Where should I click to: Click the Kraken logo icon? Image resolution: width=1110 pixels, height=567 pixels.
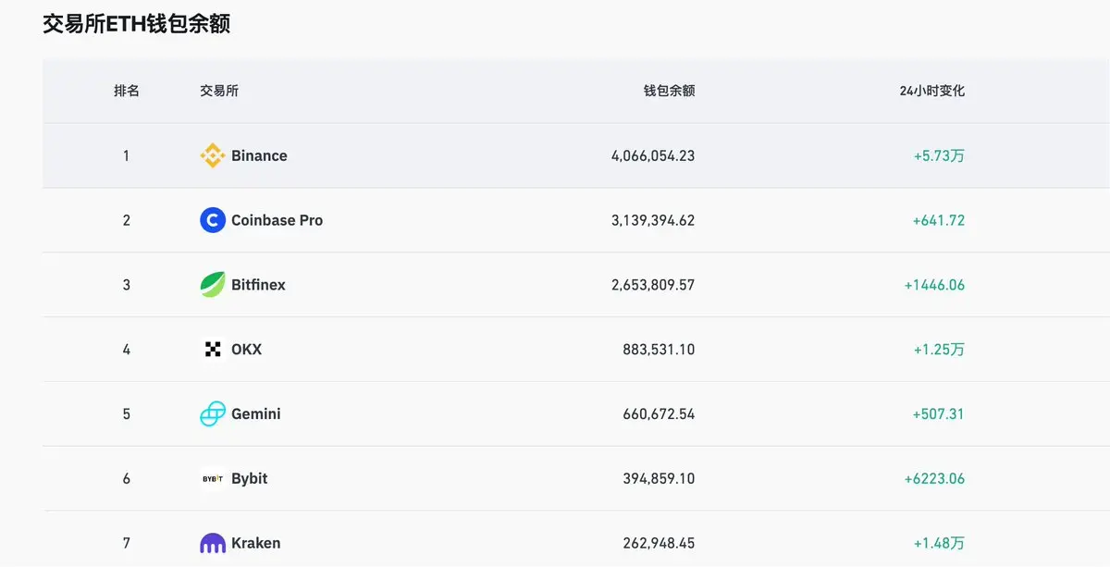click(x=213, y=543)
